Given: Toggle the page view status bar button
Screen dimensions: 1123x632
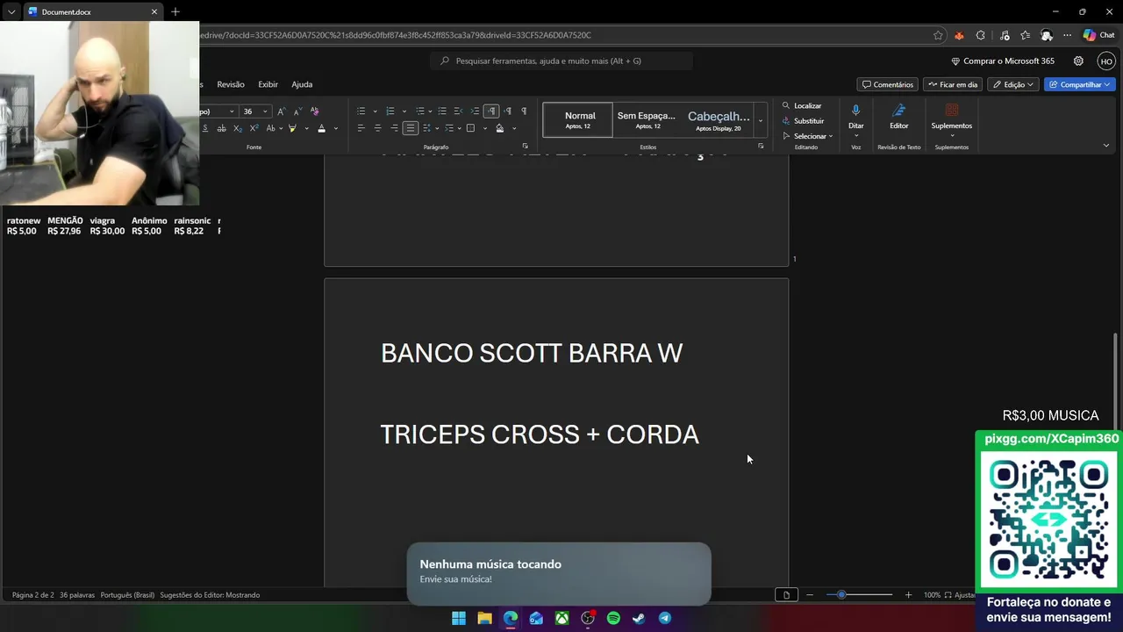Looking at the screenshot, I should coord(786,595).
